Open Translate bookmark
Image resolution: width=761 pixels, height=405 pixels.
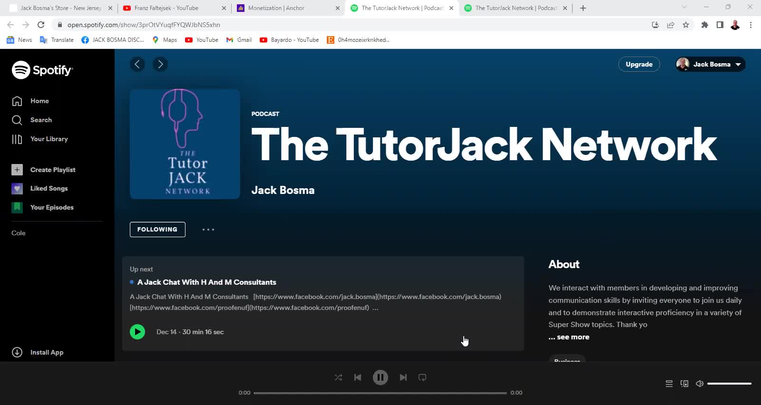[57, 40]
